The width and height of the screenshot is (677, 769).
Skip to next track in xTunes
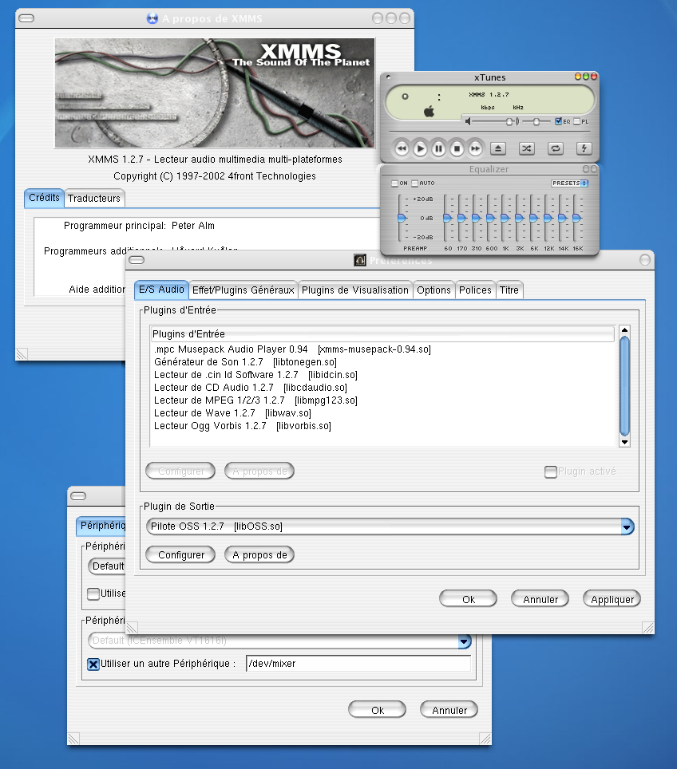point(475,148)
